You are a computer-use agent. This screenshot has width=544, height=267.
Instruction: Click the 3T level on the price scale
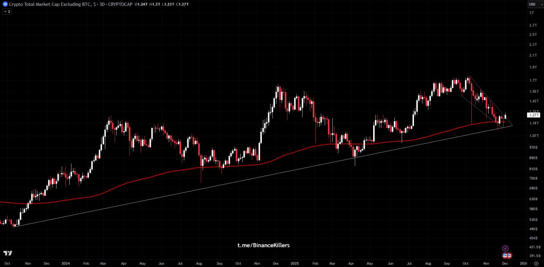[531, 13]
